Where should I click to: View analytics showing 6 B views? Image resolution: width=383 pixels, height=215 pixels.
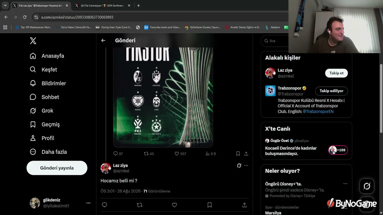pos(211,154)
